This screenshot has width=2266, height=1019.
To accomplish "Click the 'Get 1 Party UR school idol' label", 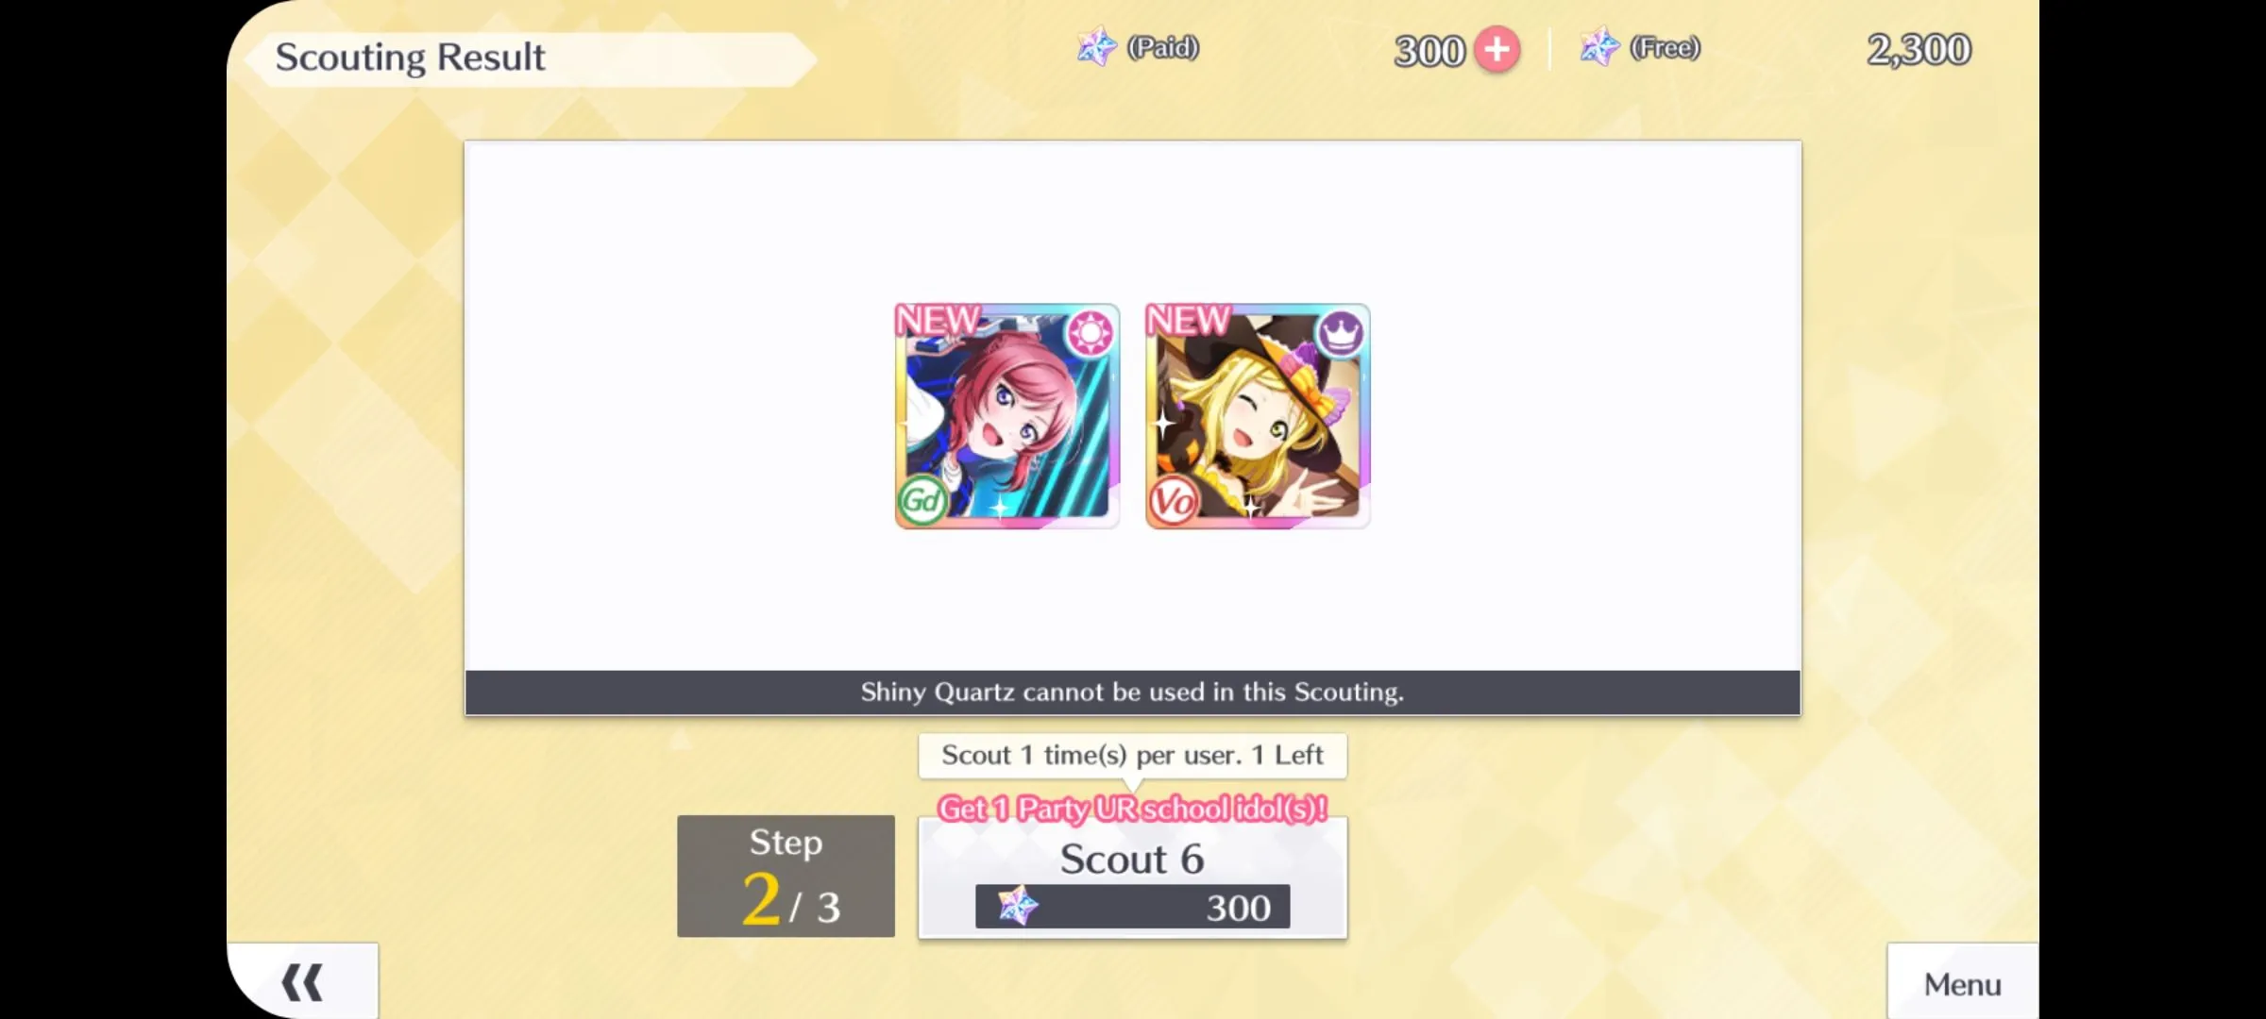I will point(1133,809).
